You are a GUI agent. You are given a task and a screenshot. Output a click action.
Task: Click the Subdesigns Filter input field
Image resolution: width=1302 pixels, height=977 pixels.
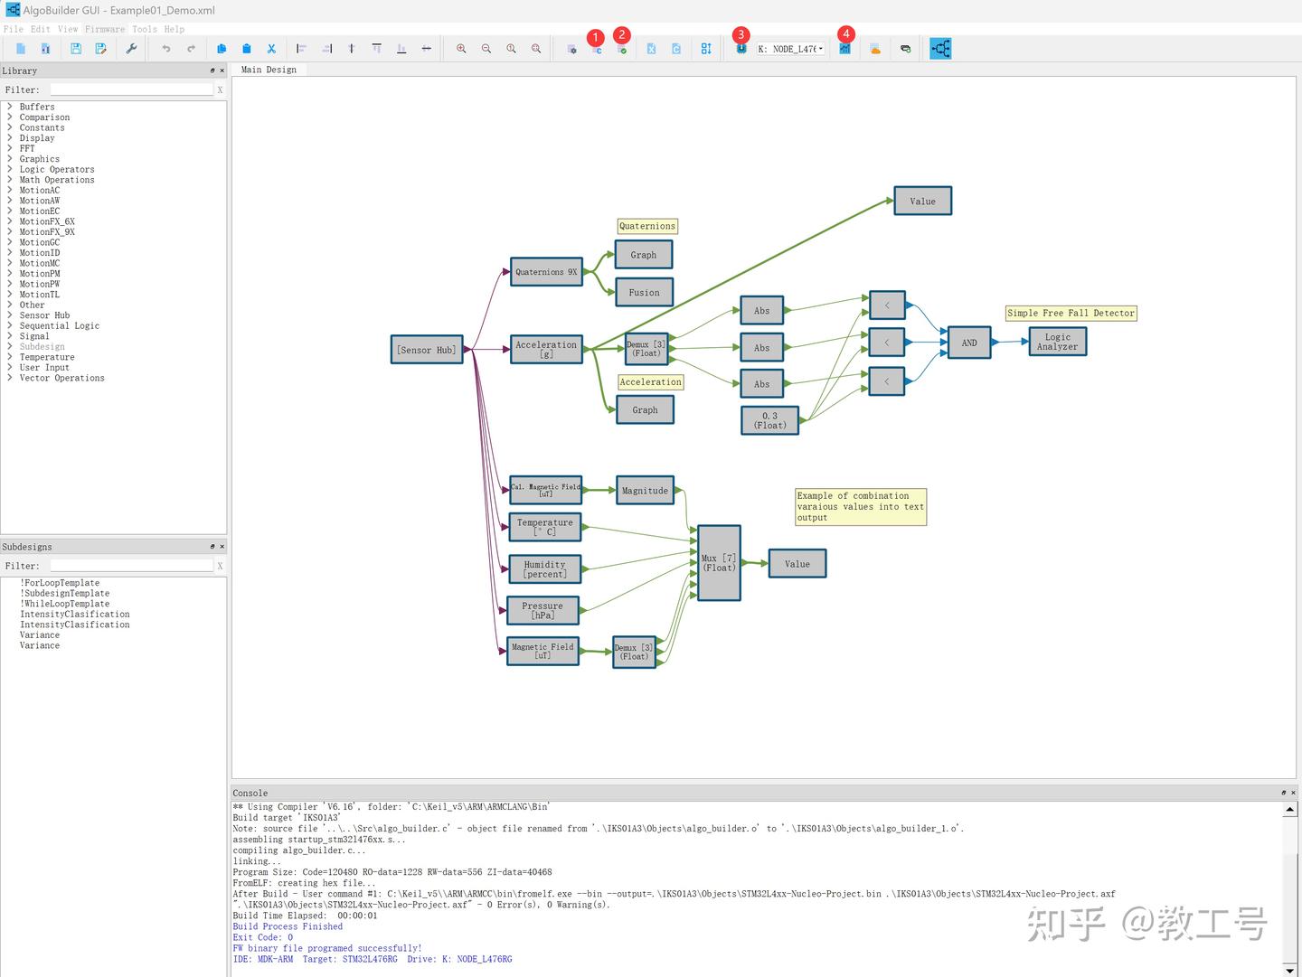pyautogui.click(x=131, y=566)
